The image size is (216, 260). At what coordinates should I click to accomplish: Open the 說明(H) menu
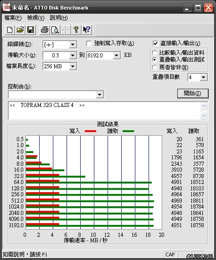point(59,18)
